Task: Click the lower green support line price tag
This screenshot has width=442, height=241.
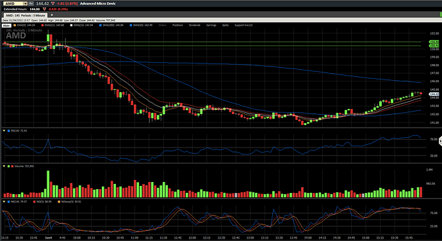Action: 434,46
